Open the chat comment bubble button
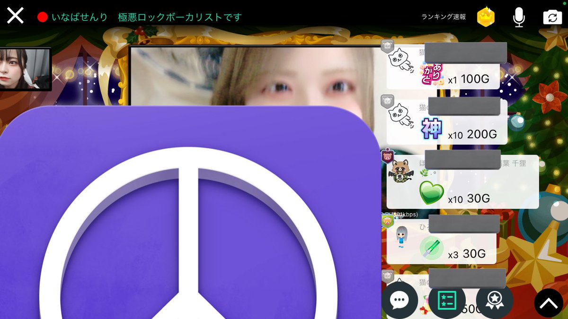Screen dimensions: 568x319 399,300
